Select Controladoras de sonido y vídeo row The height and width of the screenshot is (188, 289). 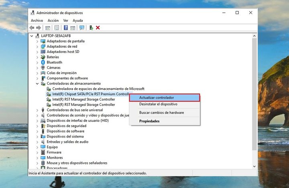tap(88, 115)
